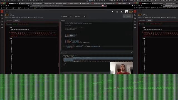Reload the page in right Brave window
Viewport: 178px width, 100px height.
click(x=139, y=6)
